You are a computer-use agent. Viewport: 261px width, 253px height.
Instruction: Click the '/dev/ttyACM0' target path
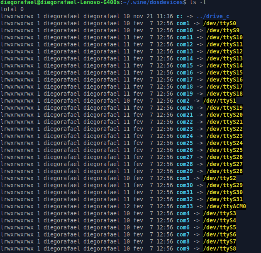tap(226, 206)
